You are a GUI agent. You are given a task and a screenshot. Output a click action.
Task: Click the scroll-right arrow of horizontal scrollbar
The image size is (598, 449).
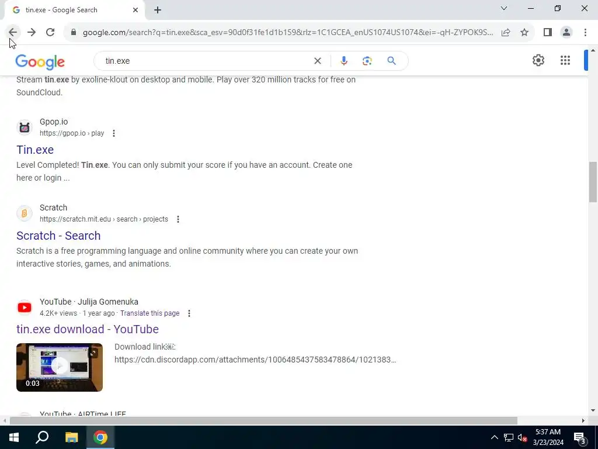[x=583, y=420]
